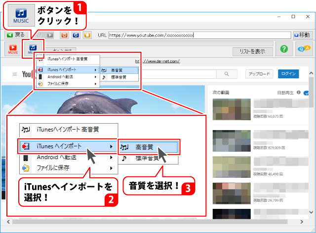Screen dimensions: 316x233
Task: Click the 移動 go button
Action: 303,35
